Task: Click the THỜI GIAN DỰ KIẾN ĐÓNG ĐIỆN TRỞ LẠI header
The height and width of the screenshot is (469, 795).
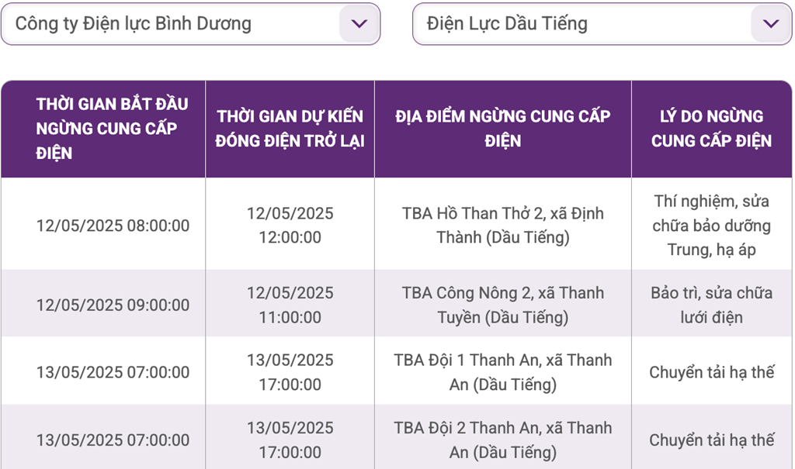Action: click(290, 129)
